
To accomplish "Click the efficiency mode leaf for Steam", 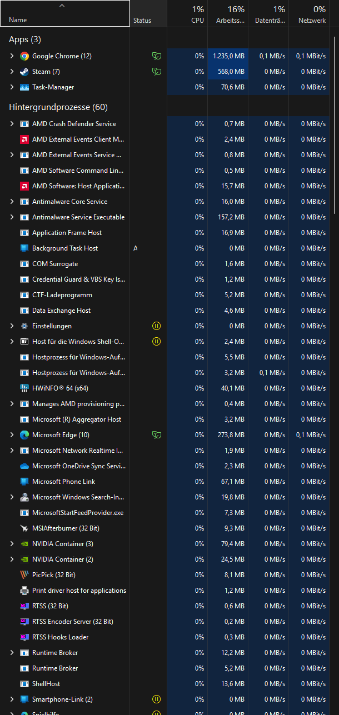I will click(x=157, y=72).
